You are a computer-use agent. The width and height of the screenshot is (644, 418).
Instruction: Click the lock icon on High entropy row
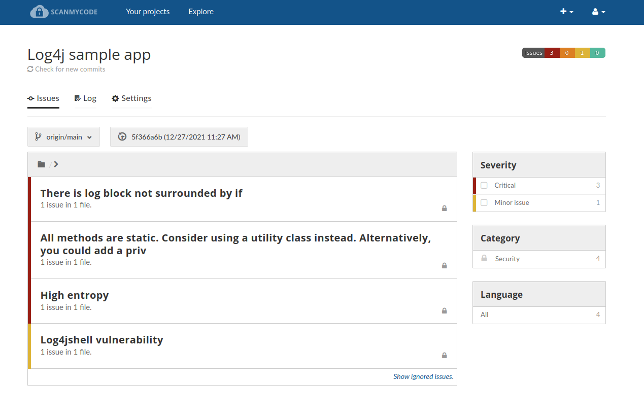[x=444, y=310]
